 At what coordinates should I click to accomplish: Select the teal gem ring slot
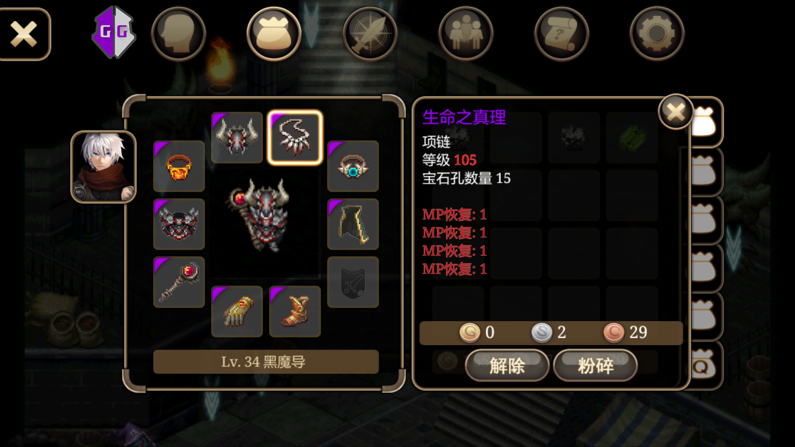pyautogui.click(x=353, y=166)
